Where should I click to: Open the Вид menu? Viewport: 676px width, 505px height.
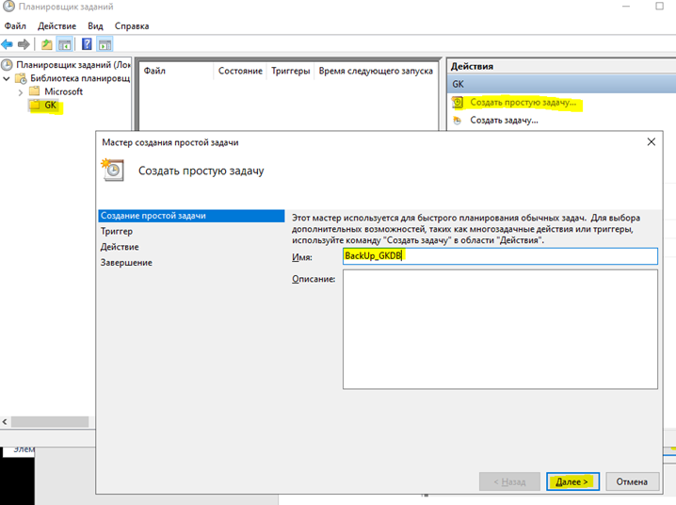[95, 25]
